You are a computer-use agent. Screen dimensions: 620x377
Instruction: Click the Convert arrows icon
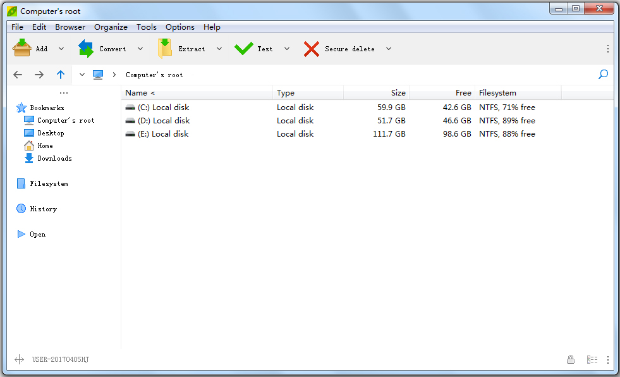coord(86,49)
